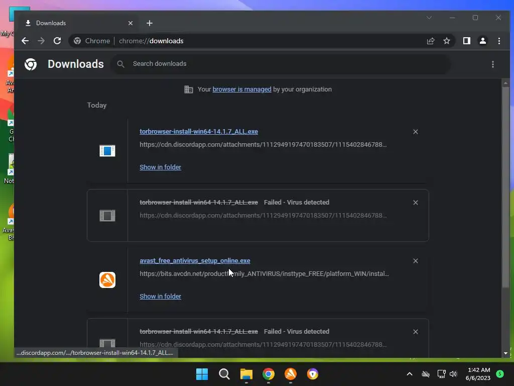The width and height of the screenshot is (514, 386).
Task: Reload the downloads page
Action: pos(57,41)
